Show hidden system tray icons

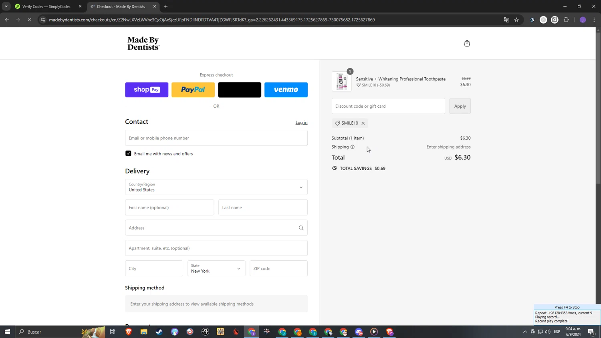[525, 332]
